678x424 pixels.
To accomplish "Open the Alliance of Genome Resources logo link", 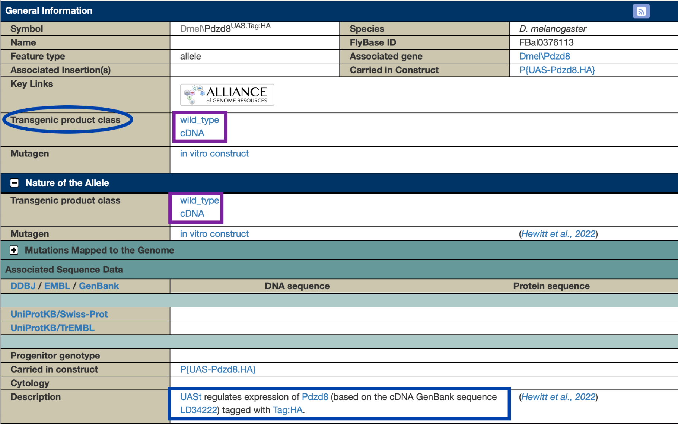I will [227, 95].
